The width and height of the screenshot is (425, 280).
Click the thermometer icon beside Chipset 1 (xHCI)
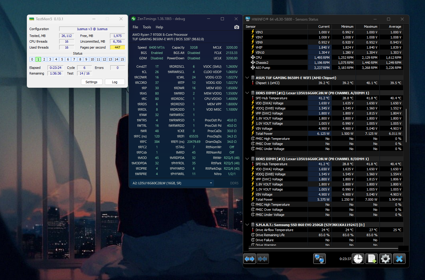click(x=253, y=83)
